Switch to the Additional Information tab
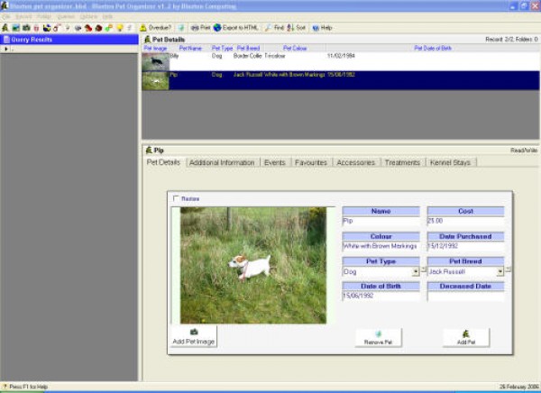541x393 pixels. [x=222, y=162]
